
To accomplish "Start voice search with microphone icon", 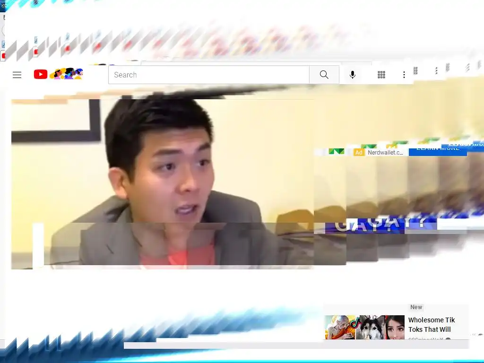I will coord(353,75).
